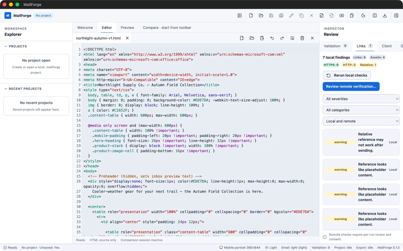This screenshot has width=403, height=251.
Task: Select the Links tab in Inspector
Action: coord(364,46)
